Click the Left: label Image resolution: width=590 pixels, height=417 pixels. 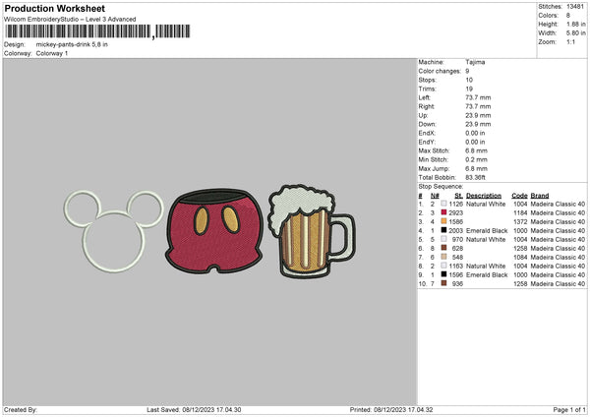(x=424, y=97)
